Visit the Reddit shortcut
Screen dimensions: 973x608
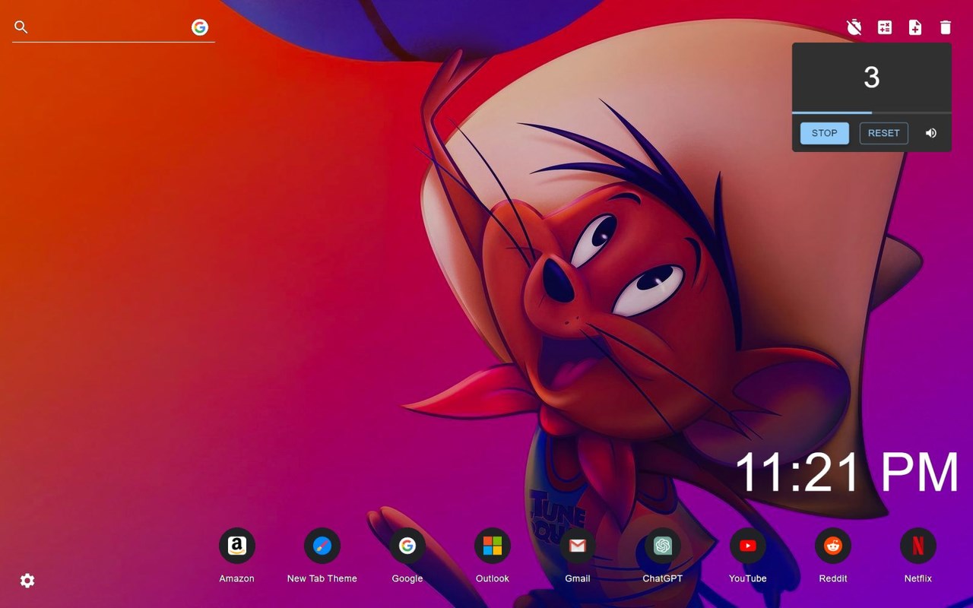(833, 556)
